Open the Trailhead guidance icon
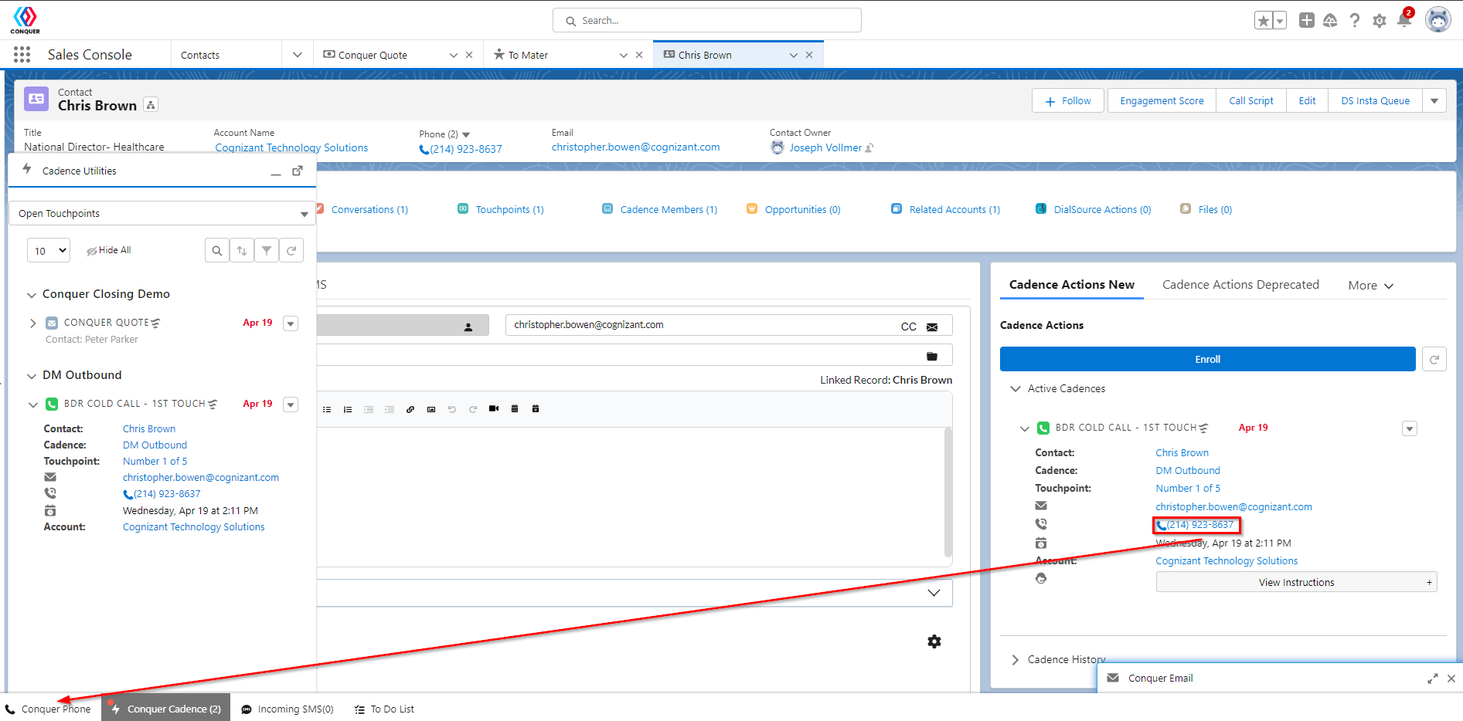 coord(1330,21)
